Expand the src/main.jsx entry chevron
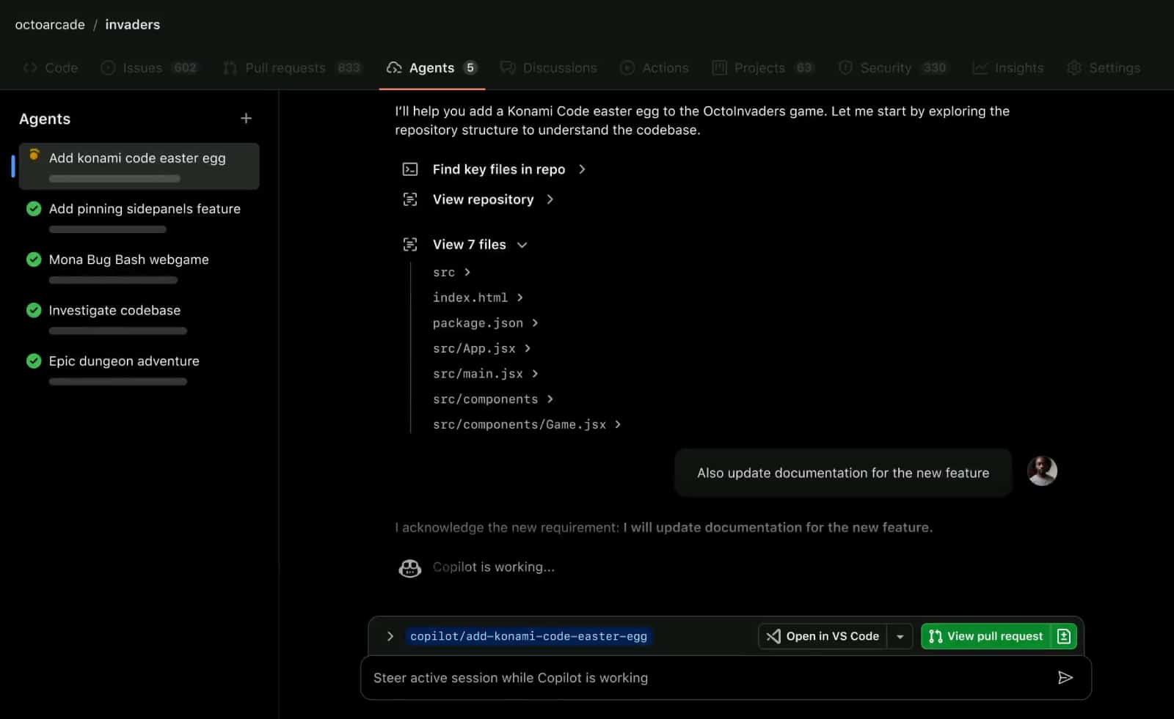 [x=536, y=374]
